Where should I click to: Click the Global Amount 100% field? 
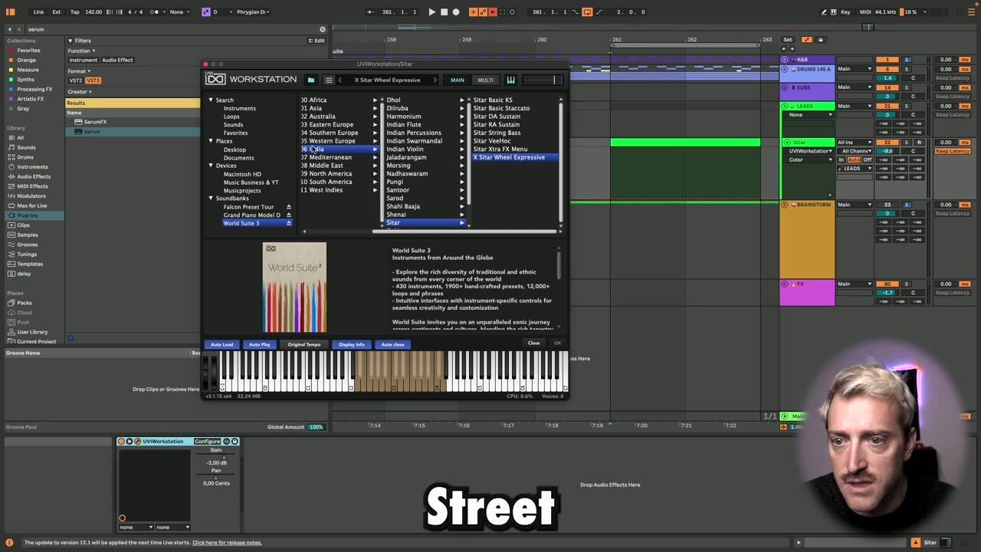316,427
